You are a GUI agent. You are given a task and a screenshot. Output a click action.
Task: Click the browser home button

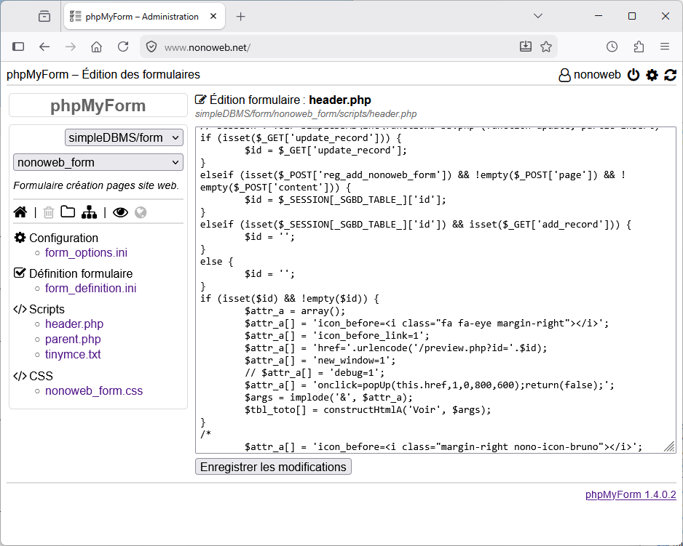pyautogui.click(x=96, y=47)
